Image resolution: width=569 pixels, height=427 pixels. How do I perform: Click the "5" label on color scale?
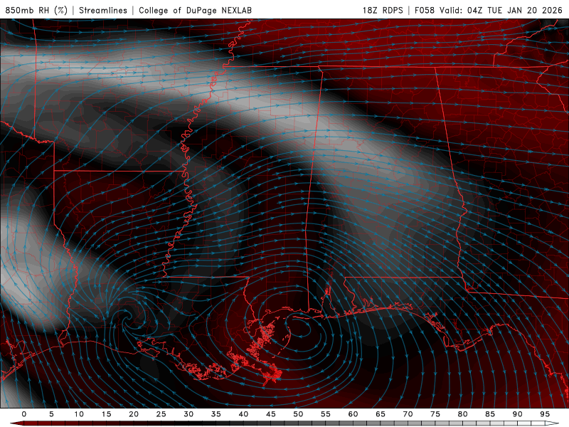pyautogui.click(x=51, y=414)
